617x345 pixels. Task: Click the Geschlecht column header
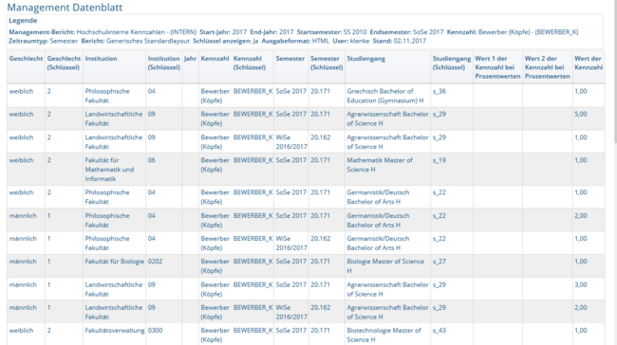pyautogui.click(x=26, y=59)
